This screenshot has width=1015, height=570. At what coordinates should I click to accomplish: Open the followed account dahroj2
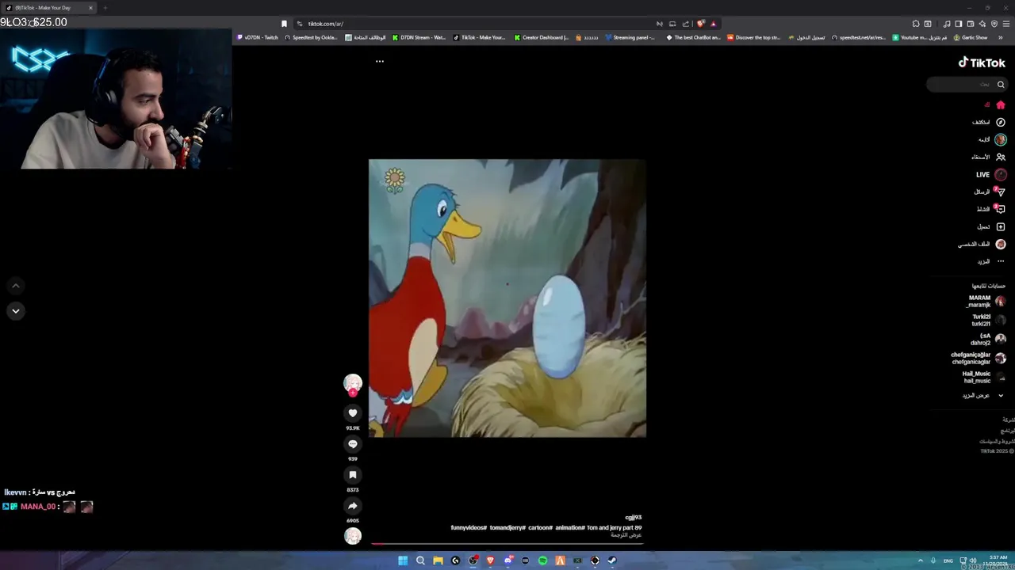988,339
